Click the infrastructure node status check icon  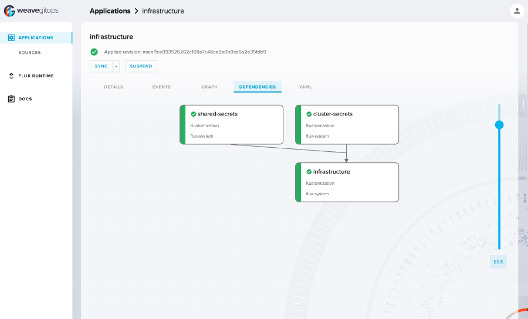[x=309, y=172]
